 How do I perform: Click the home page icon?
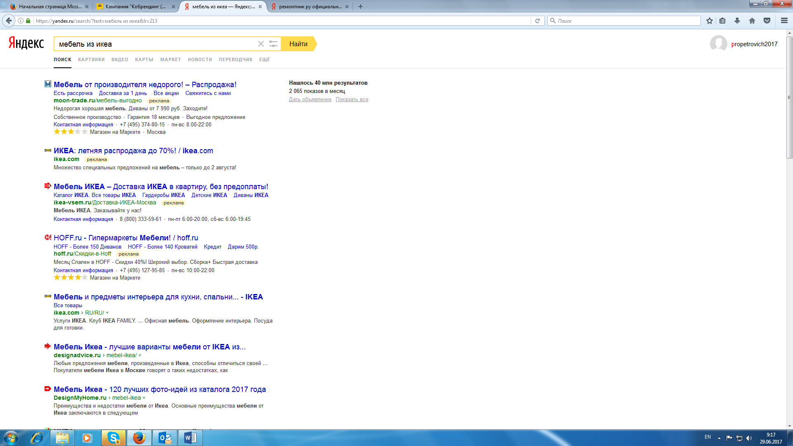752,21
